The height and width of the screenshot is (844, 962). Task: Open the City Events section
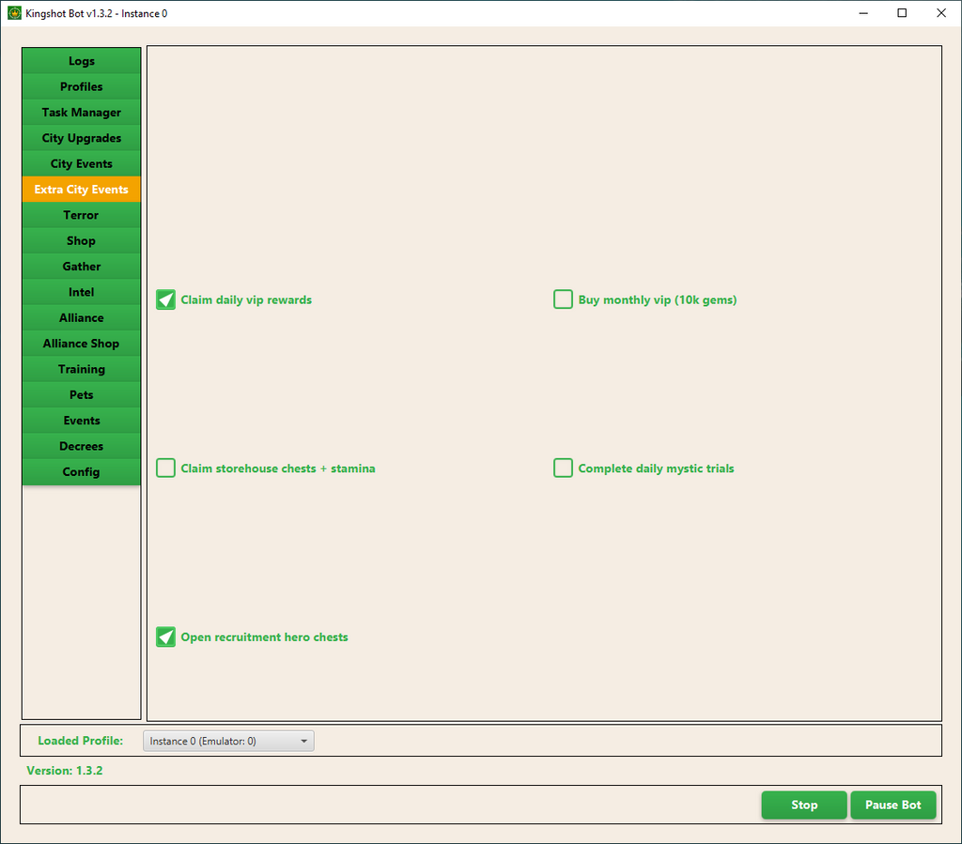pyautogui.click(x=82, y=163)
